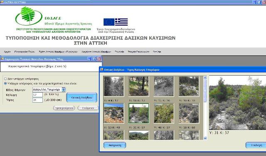Select the thumbnail labeled Y: 48 K: 57
The width and height of the screenshot is (266, 156).
click(x=164, y=113)
